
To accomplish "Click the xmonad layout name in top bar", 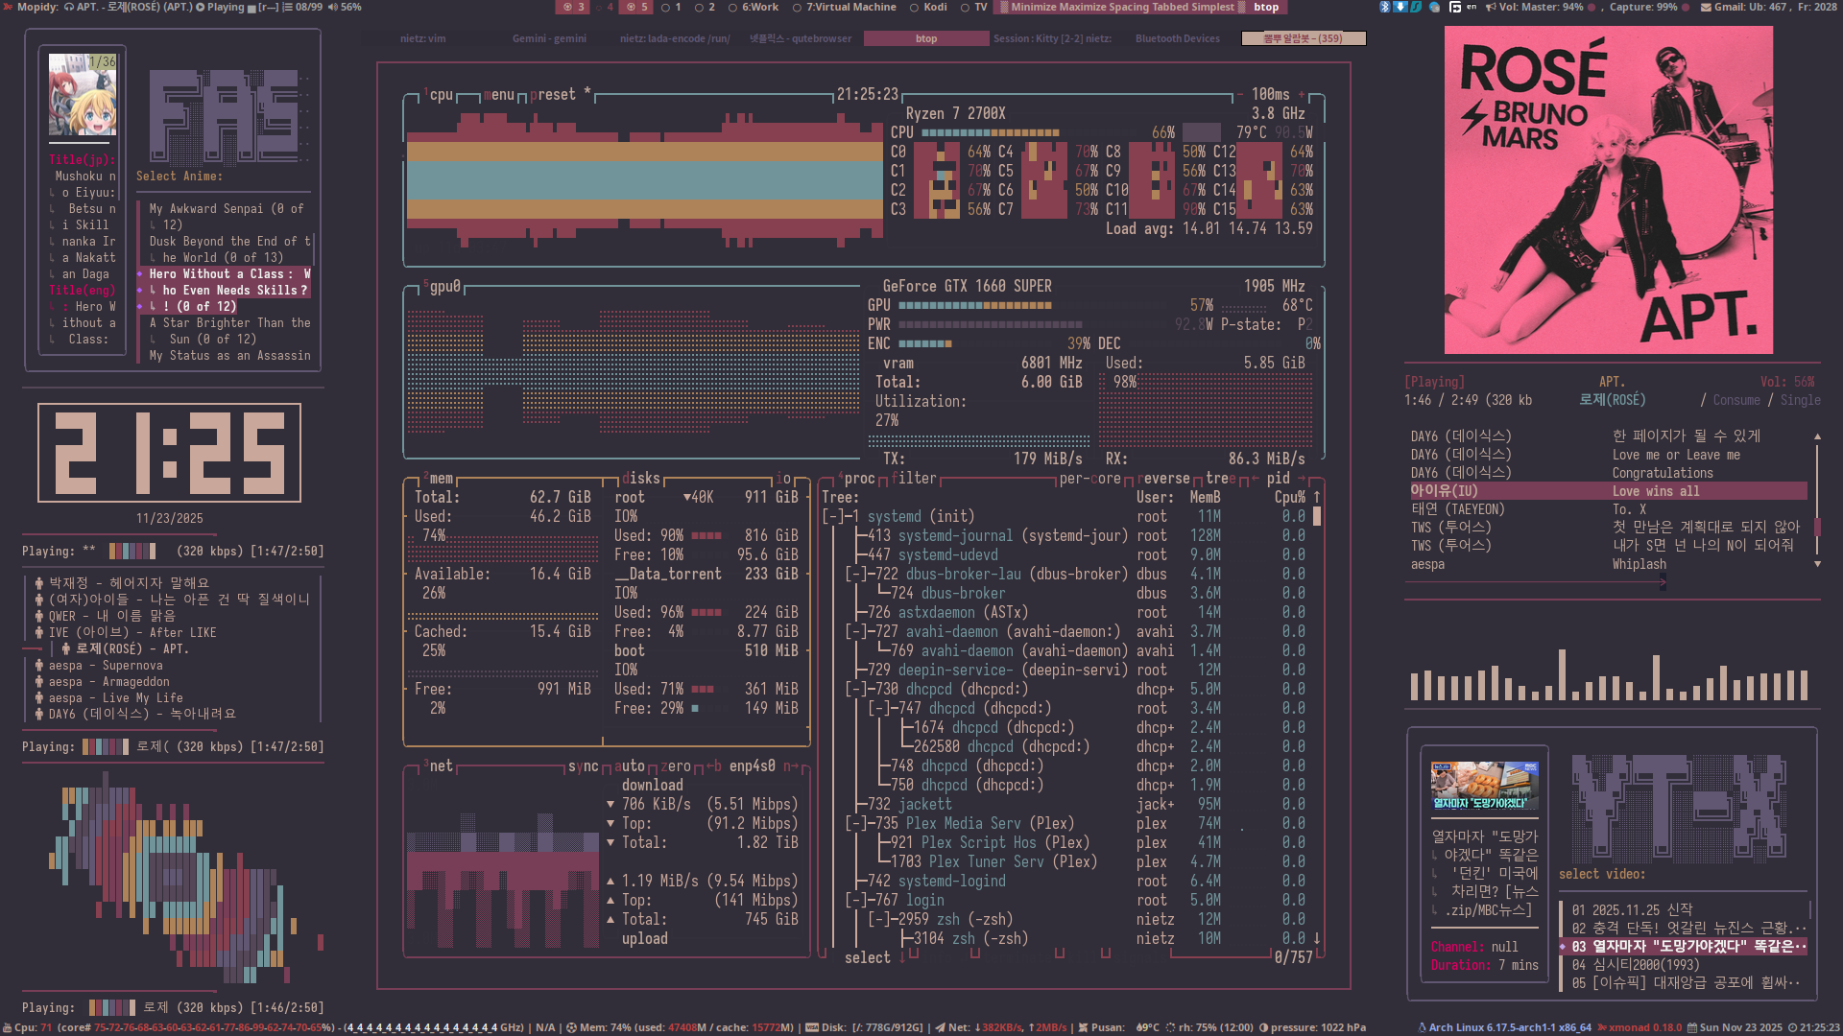I will (x=1122, y=7).
